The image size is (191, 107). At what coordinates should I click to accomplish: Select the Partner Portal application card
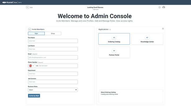[x=114, y=52]
